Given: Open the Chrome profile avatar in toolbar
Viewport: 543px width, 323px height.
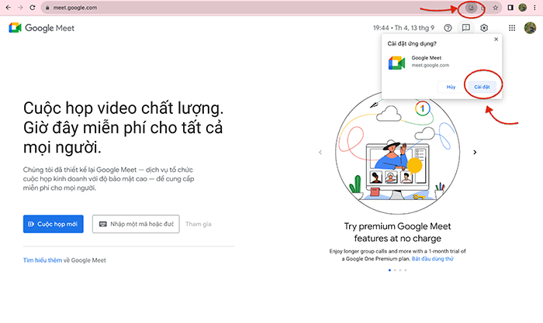Looking at the screenshot, I should coord(523,8).
